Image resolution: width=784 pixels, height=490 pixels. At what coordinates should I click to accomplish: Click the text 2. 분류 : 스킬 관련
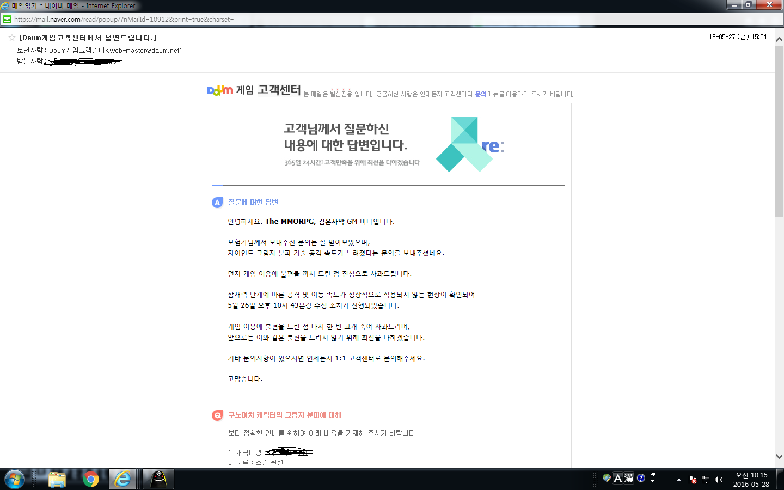click(x=256, y=462)
